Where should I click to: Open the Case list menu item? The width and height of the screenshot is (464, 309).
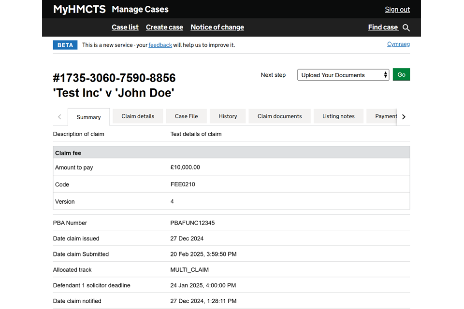coord(125,28)
